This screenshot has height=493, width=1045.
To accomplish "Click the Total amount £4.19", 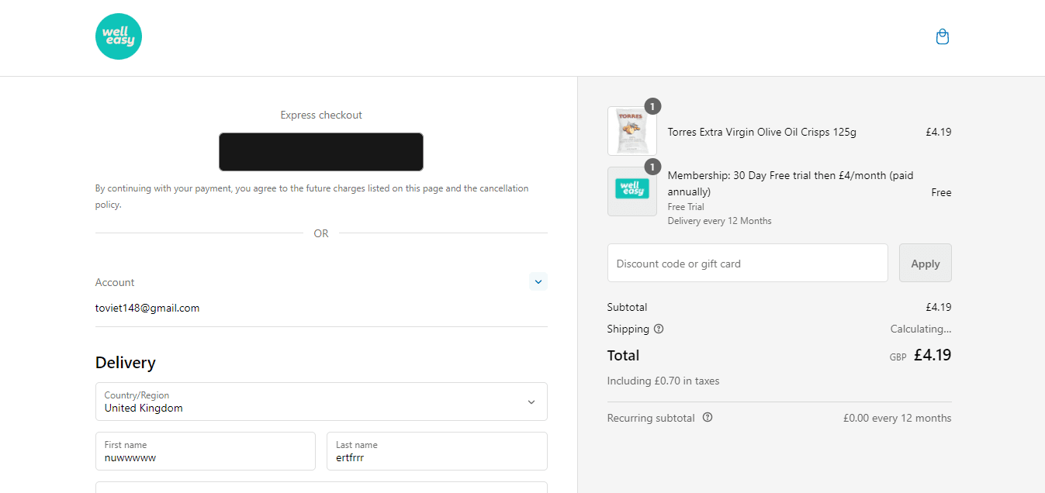I will (x=932, y=355).
